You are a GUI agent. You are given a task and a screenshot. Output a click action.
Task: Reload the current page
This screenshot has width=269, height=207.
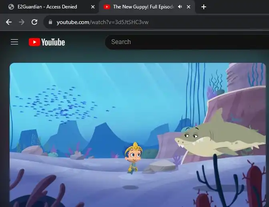pos(34,22)
